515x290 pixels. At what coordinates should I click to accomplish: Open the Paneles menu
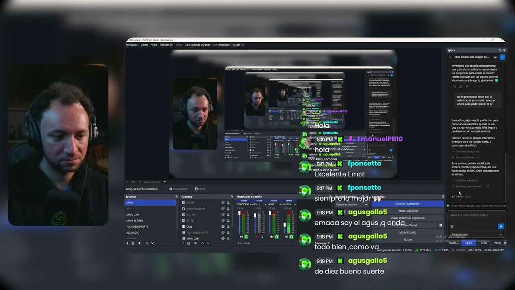click(166, 45)
